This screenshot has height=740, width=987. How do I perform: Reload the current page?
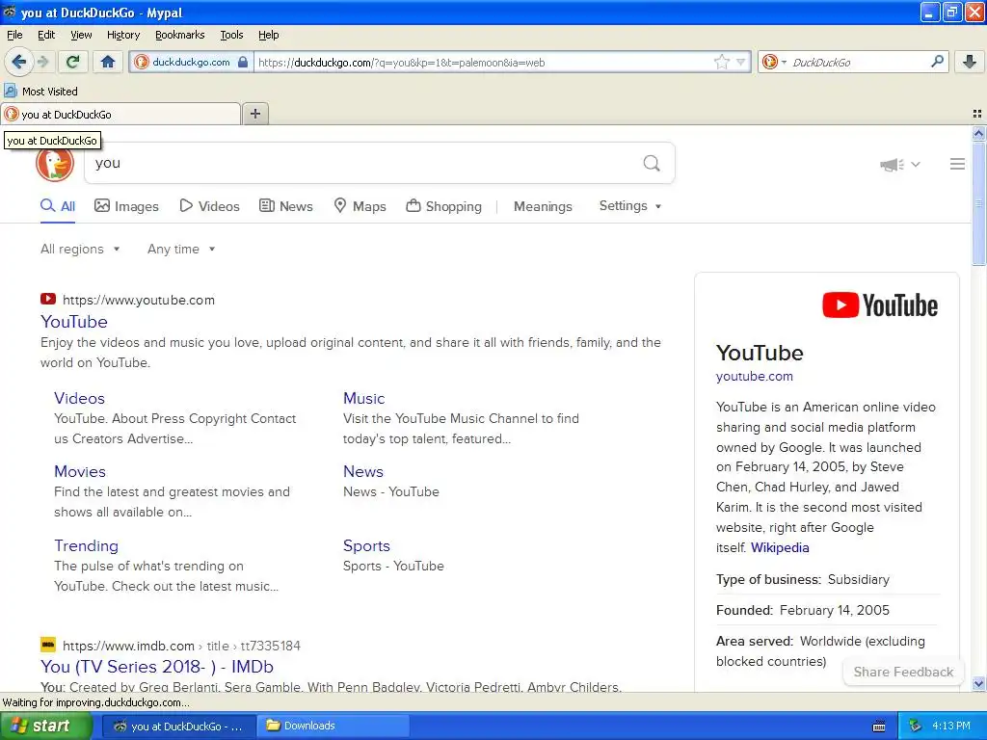pos(72,62)
